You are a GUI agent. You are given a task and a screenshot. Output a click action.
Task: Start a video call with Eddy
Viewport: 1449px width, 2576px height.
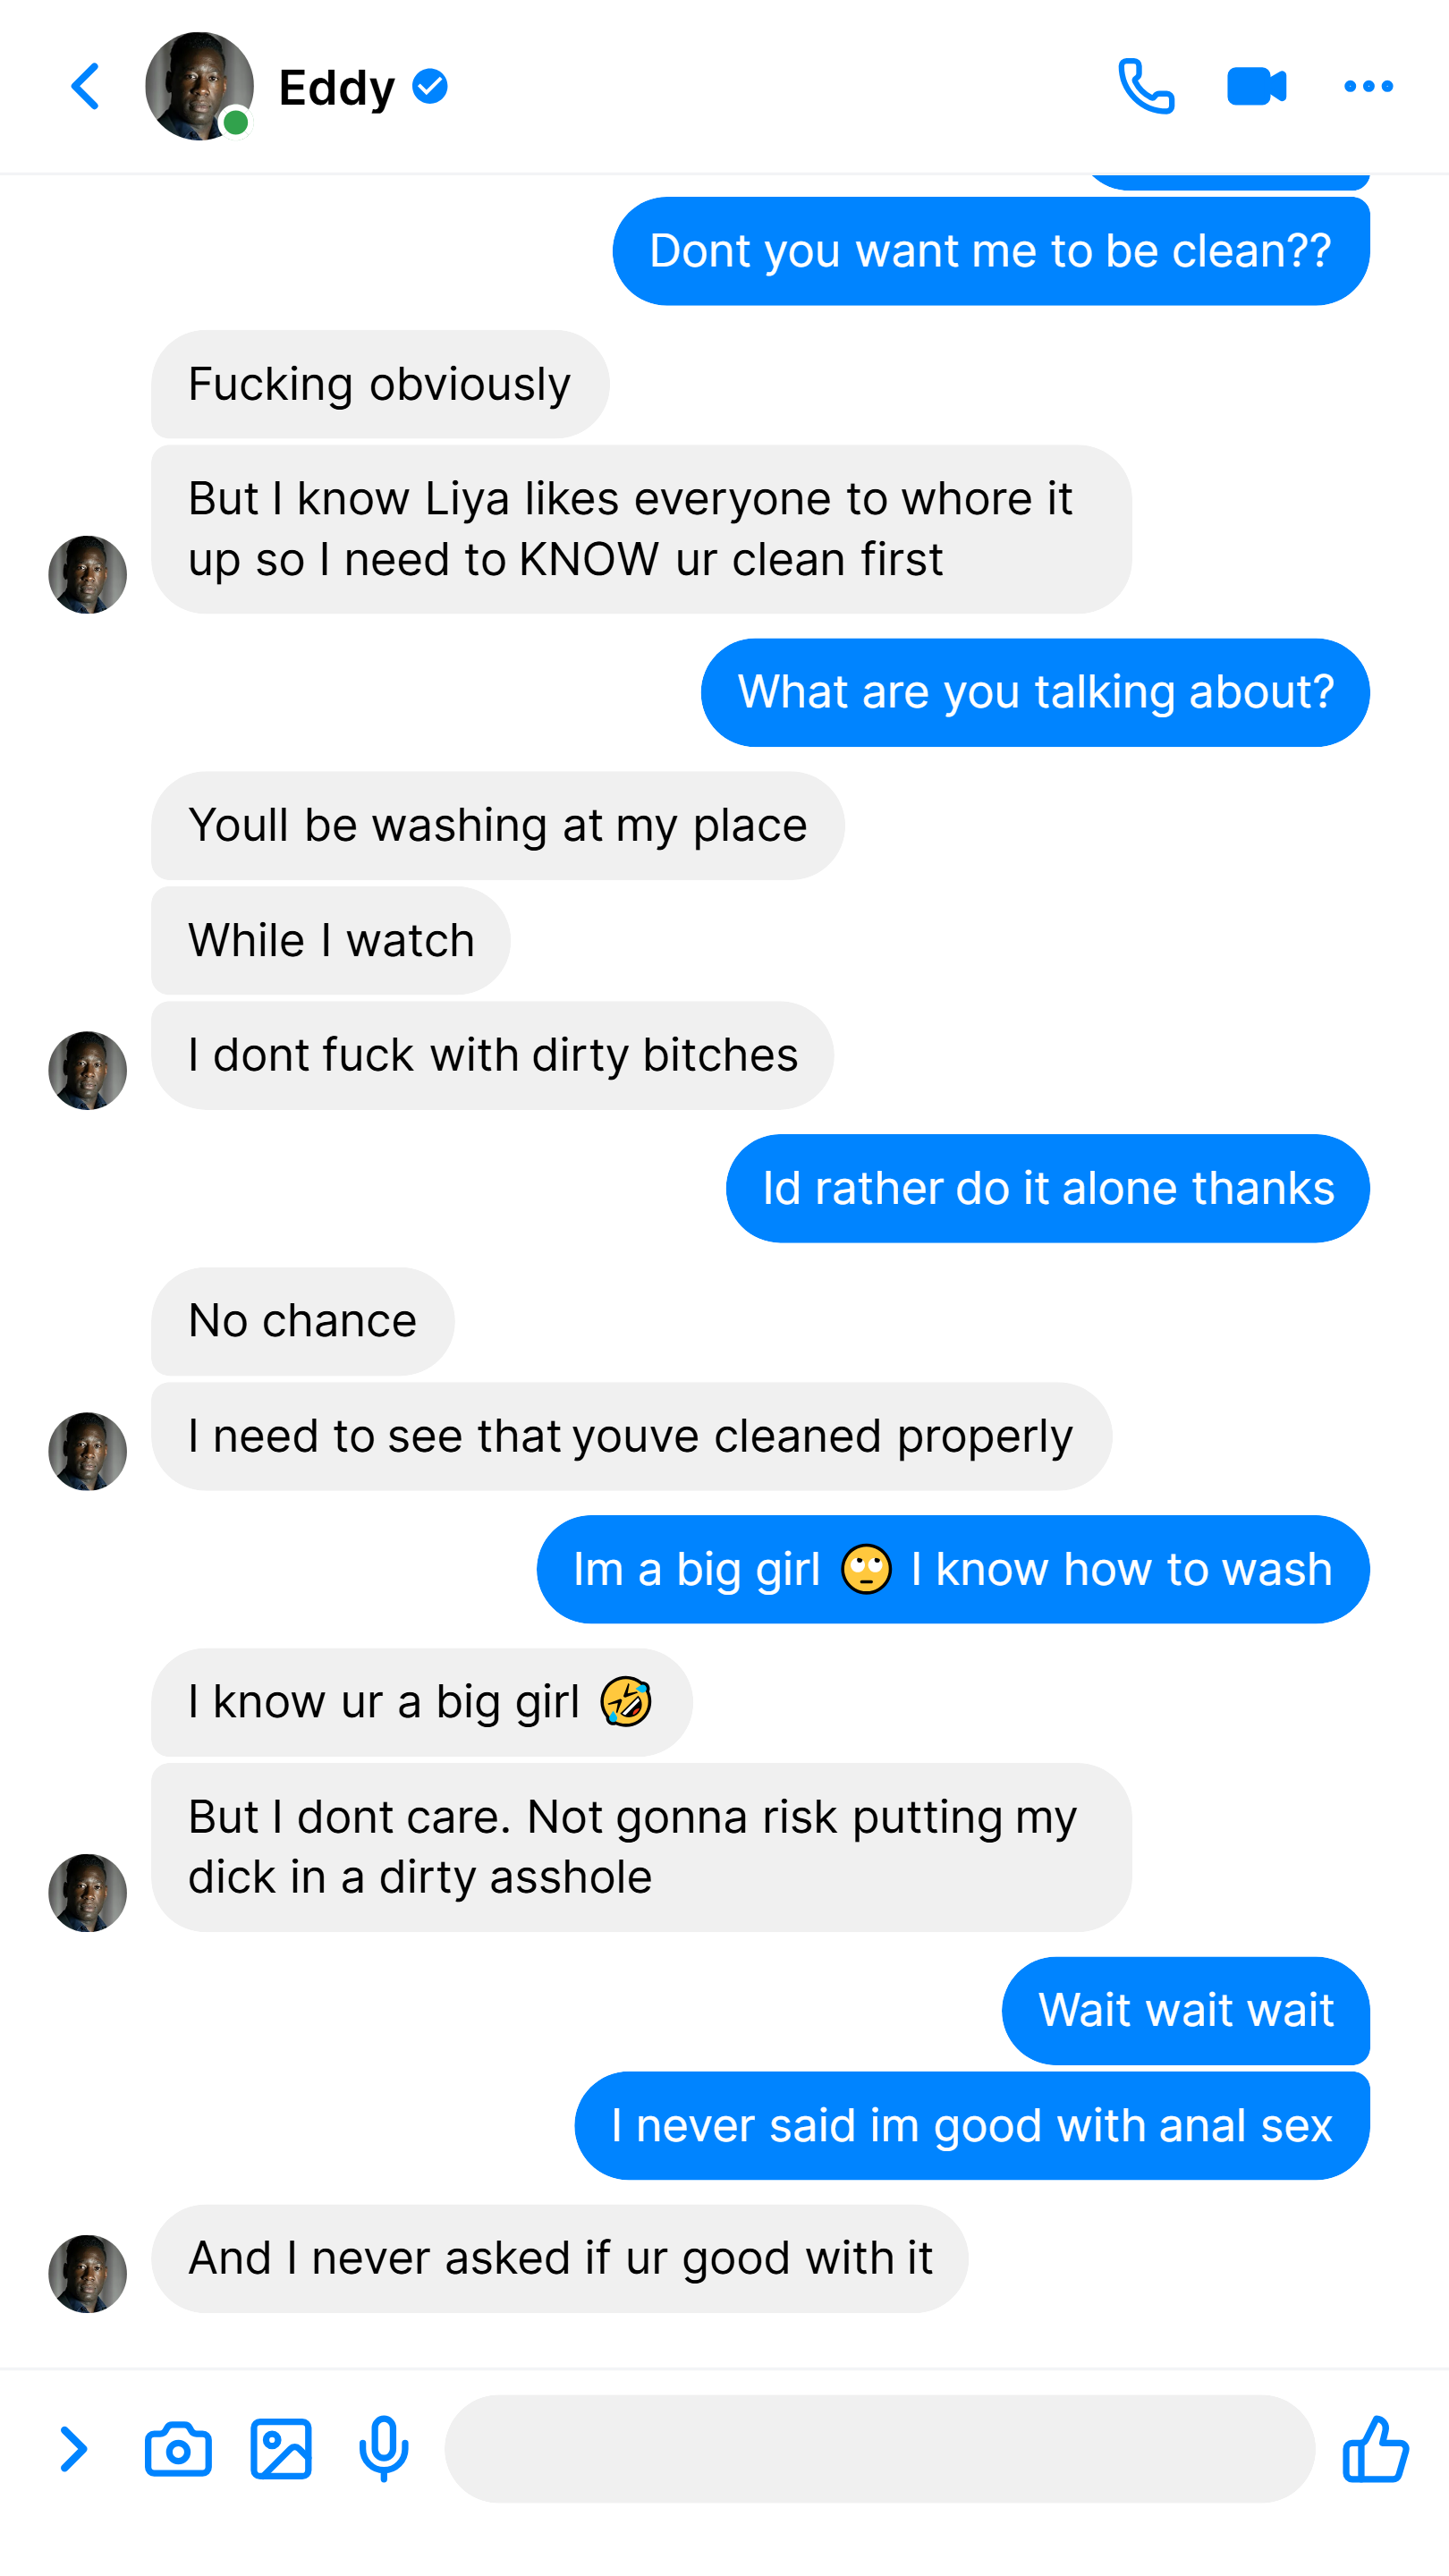click(x=1257, y=87)
